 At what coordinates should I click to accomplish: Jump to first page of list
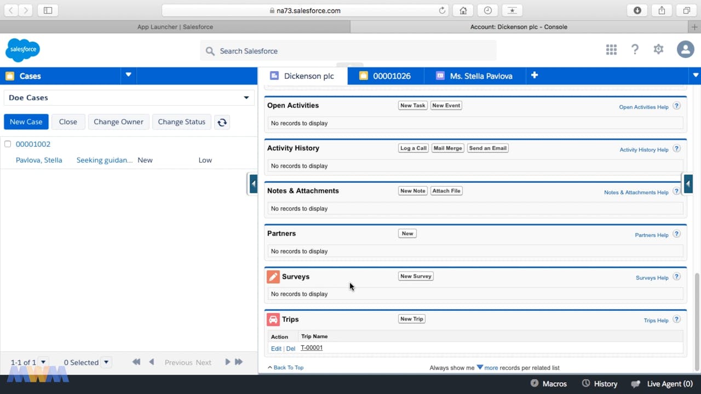[x=136, y=362]
